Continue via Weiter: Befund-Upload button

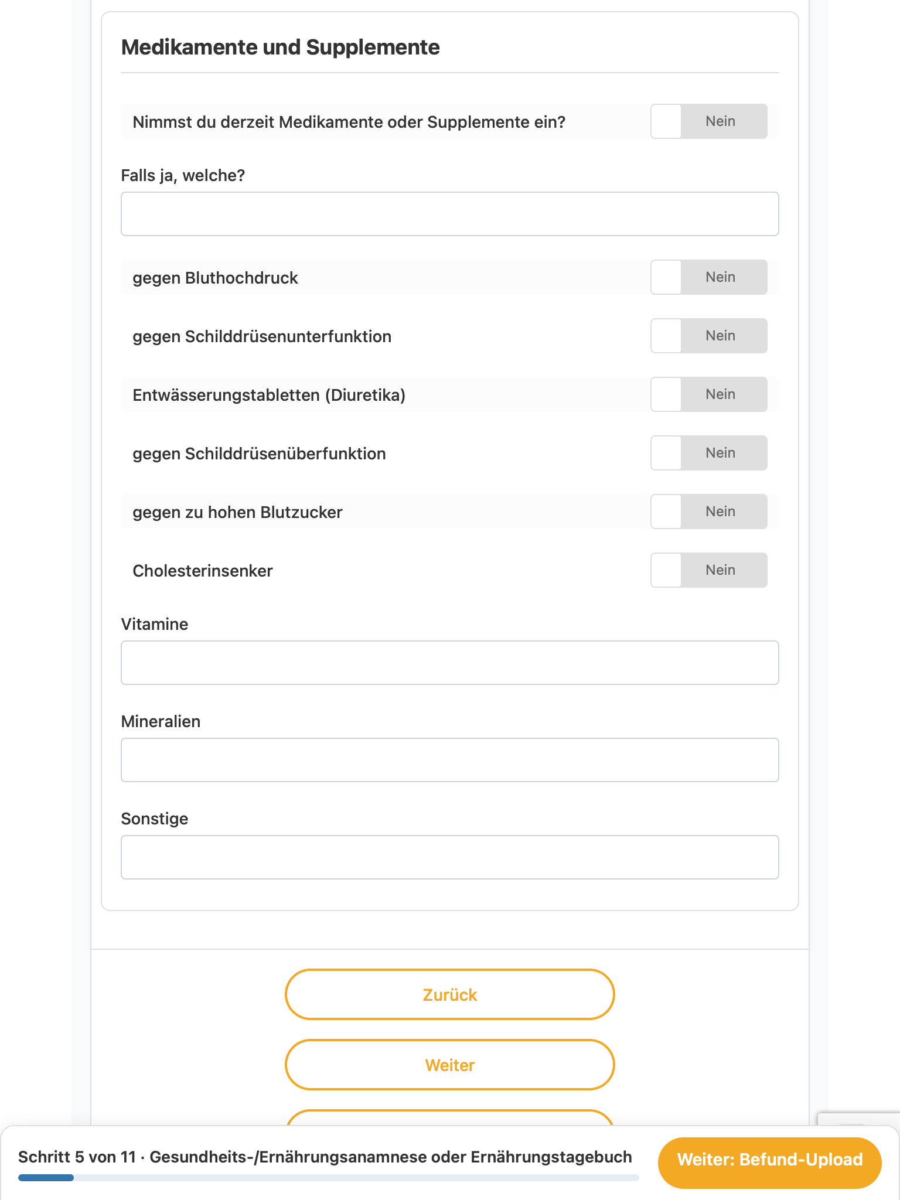pos(770,1160)
